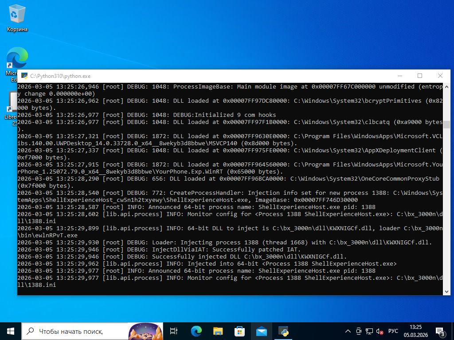The width and height of the screenshot is (454, 340).
Task: Open the clock showing 13:25 05.03.2026
Action: [415, 331]
